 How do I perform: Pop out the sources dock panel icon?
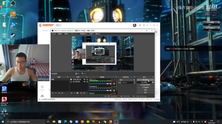87,77
